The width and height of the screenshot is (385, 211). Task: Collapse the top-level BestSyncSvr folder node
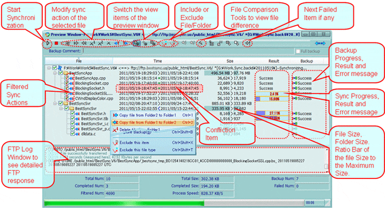coord(55,104)
